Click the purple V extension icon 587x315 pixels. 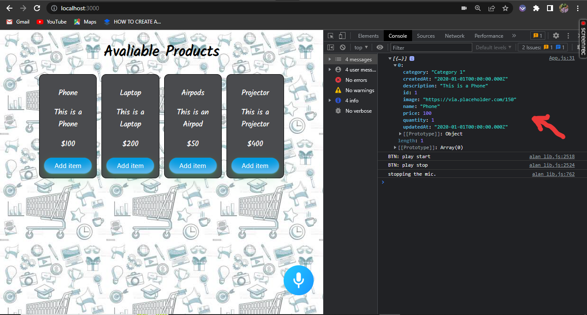coord(523,8)
